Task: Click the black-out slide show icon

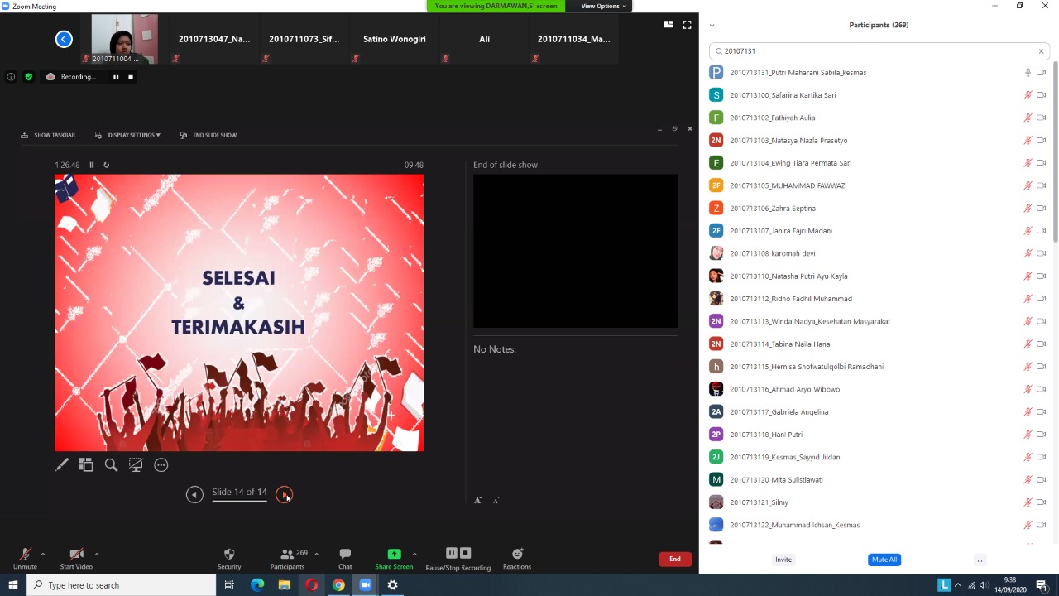Action: [x=136, y=465]
